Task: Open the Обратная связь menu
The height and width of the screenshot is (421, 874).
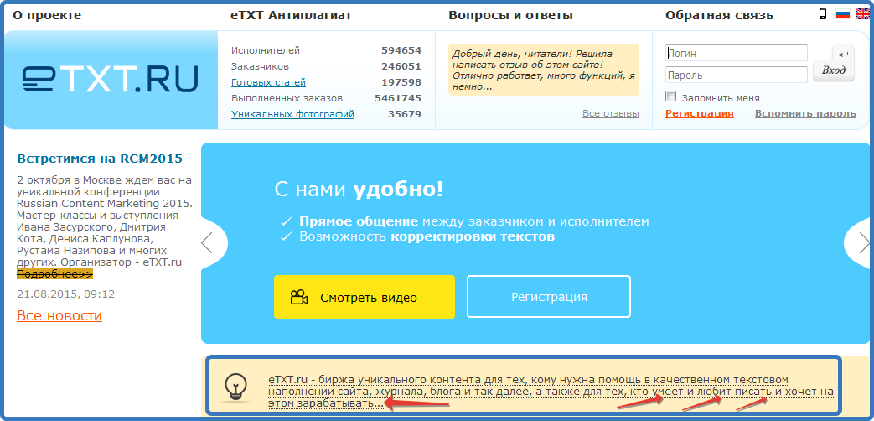Action: [720, 15]
